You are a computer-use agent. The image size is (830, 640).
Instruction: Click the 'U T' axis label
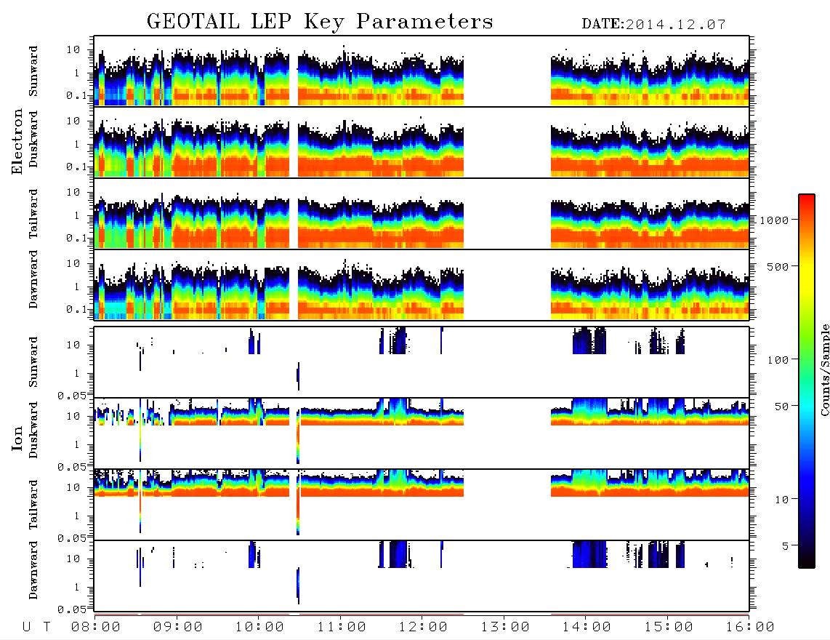click(37, 628)
